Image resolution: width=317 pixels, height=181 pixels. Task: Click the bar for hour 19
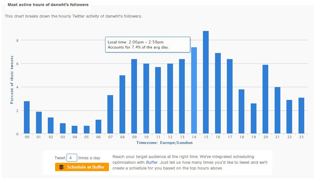254,119
